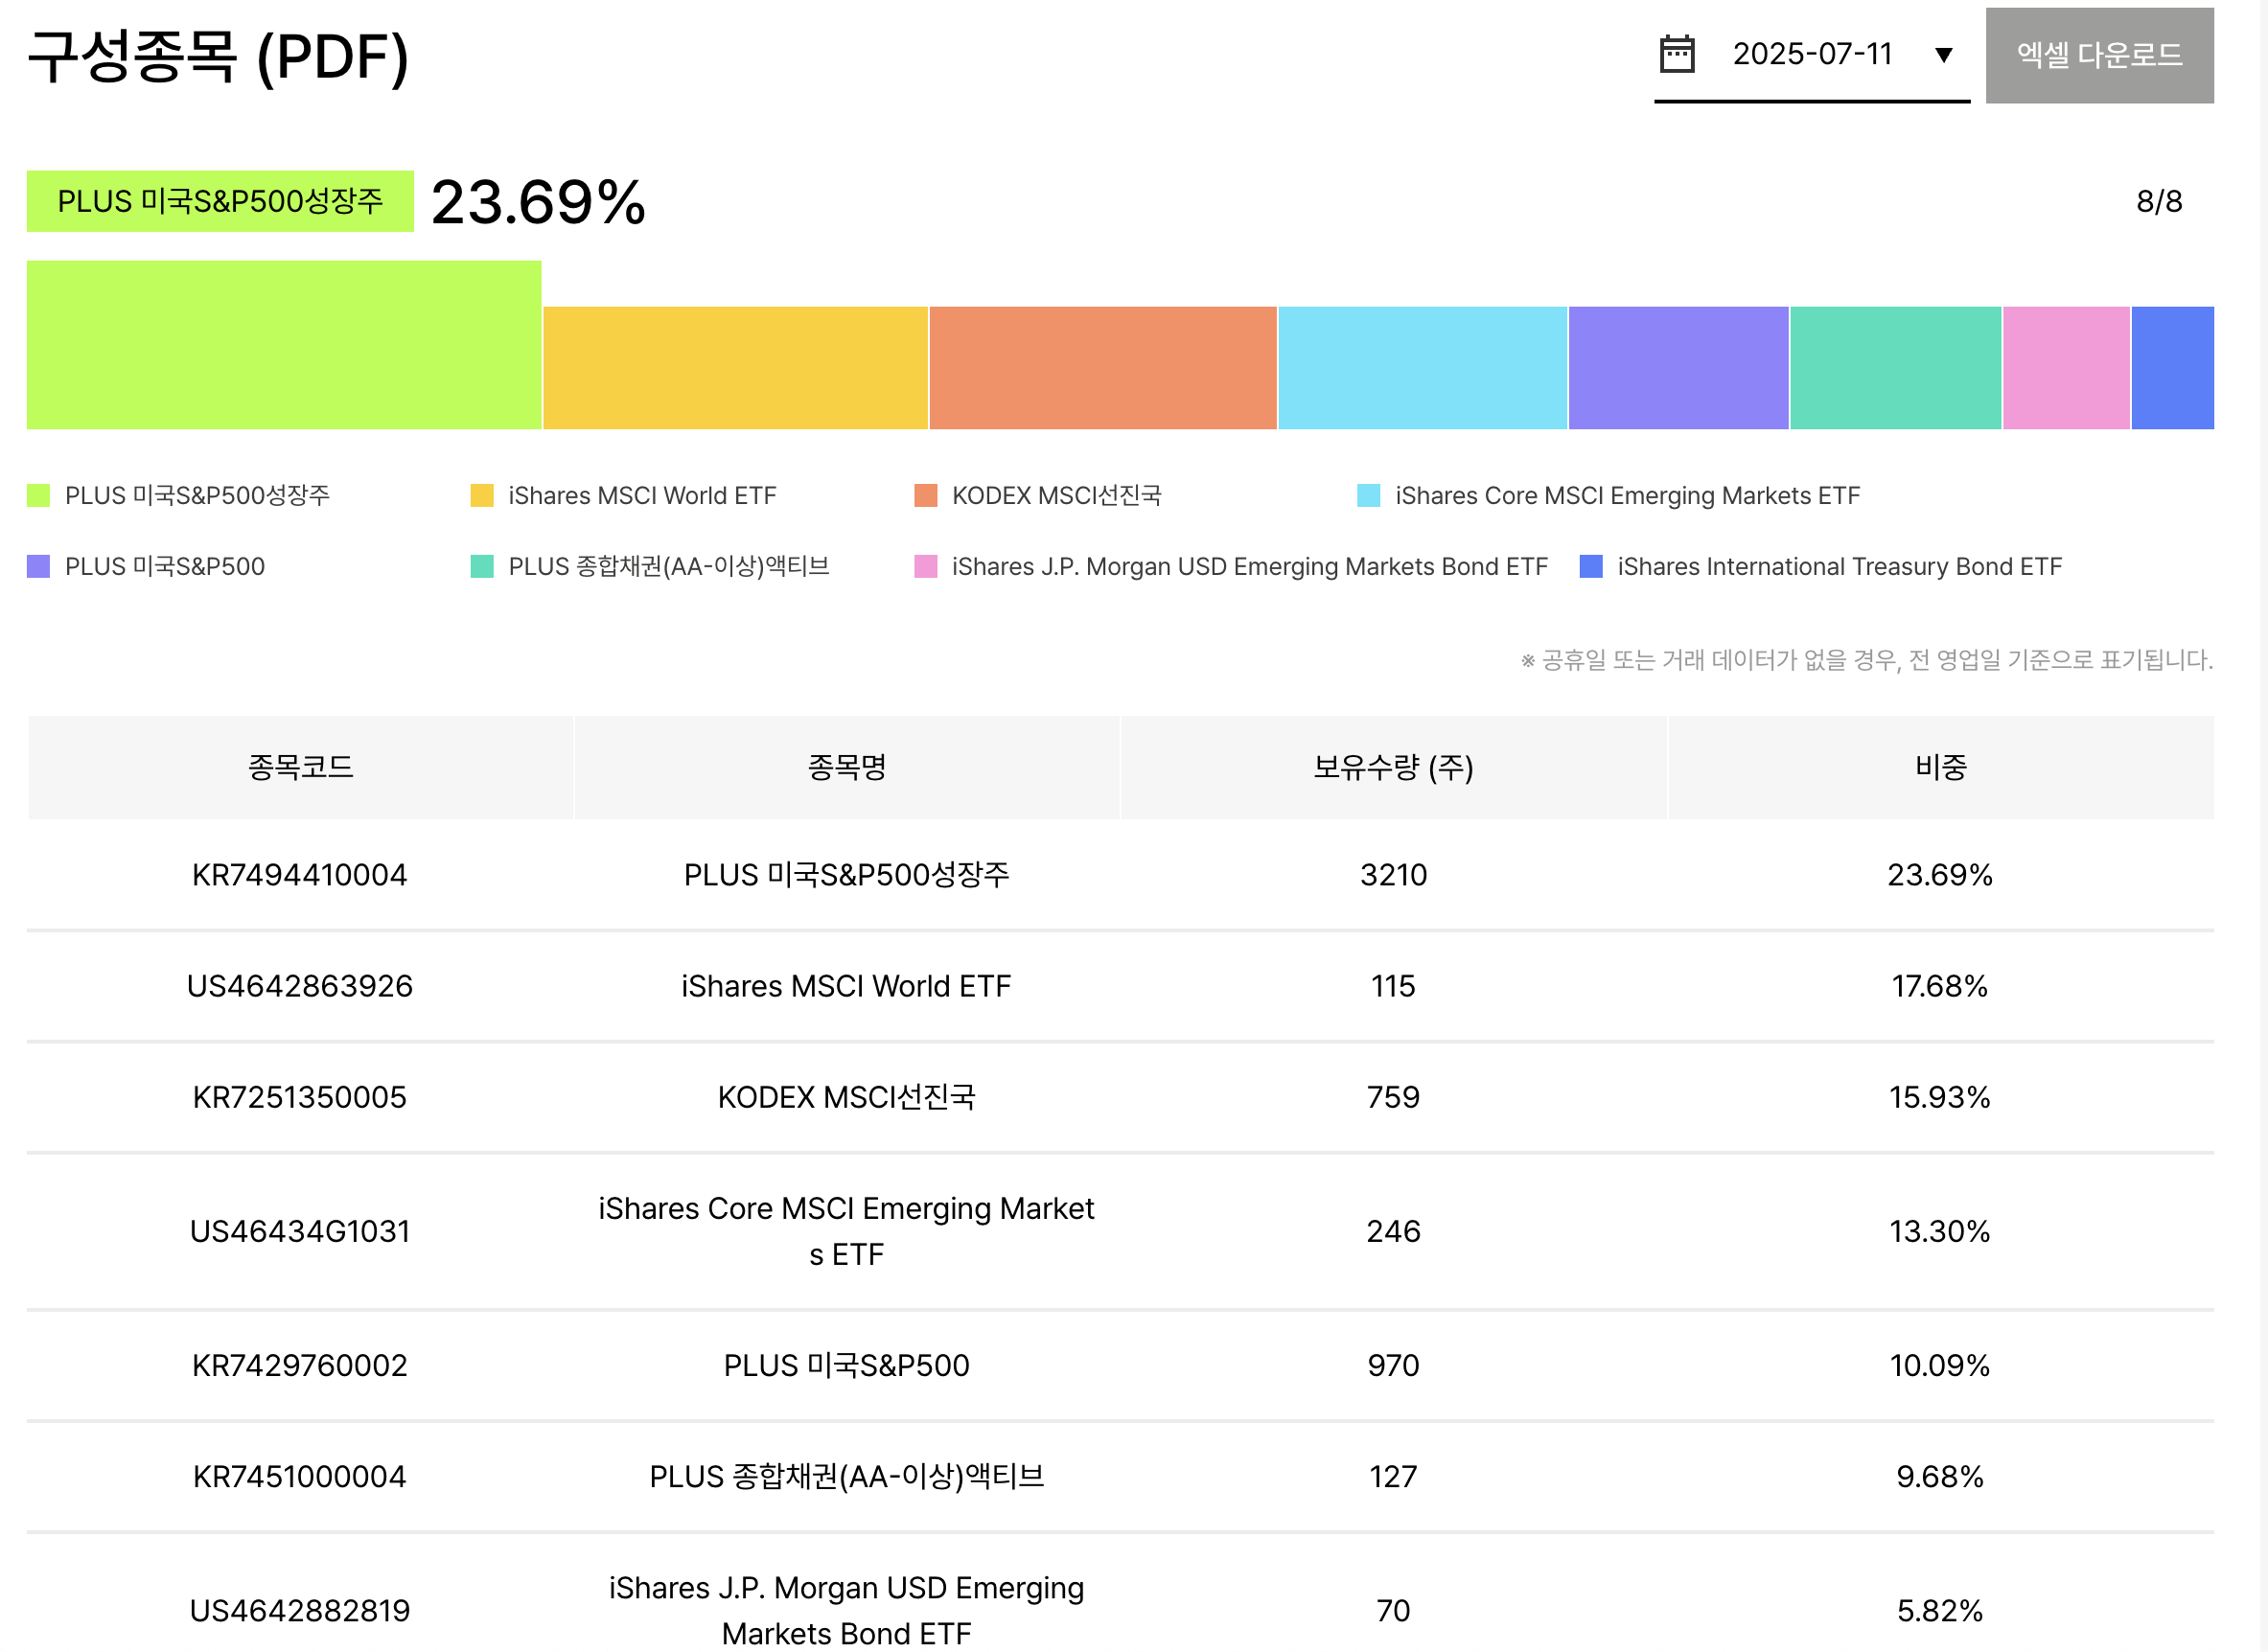
Task: Click the iShares MSCI World ETF legend swatch
Action: coord(481,496)
